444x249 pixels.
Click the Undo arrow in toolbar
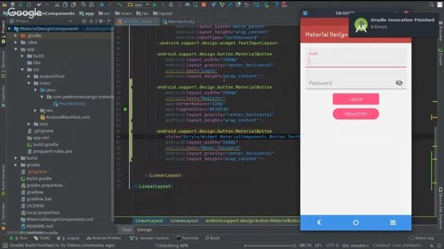click(x=39, y=5)
